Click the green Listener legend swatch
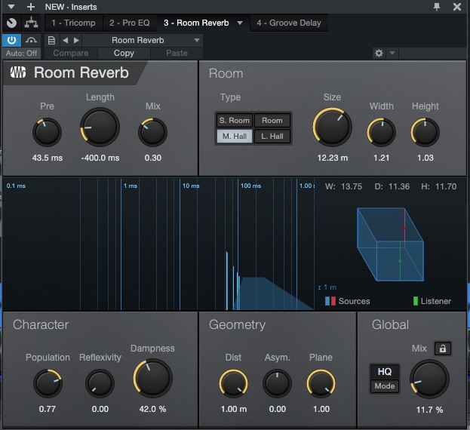The width and height of the screenshot is (470, 430). [x=416, y=301]
